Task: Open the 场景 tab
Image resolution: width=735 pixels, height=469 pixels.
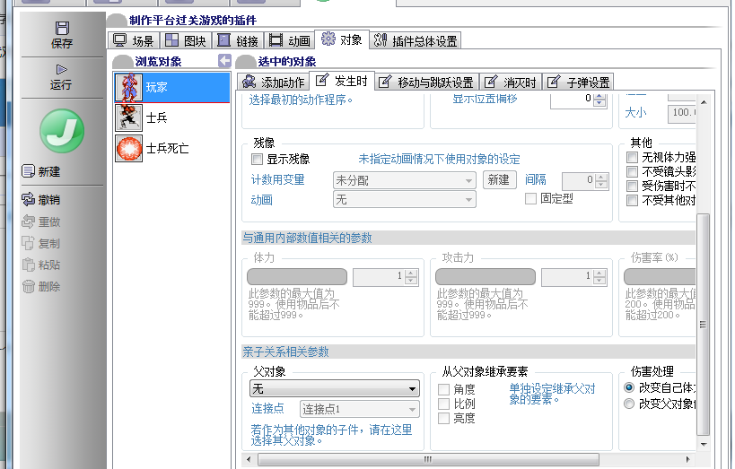Action: (x=134, y=40)
